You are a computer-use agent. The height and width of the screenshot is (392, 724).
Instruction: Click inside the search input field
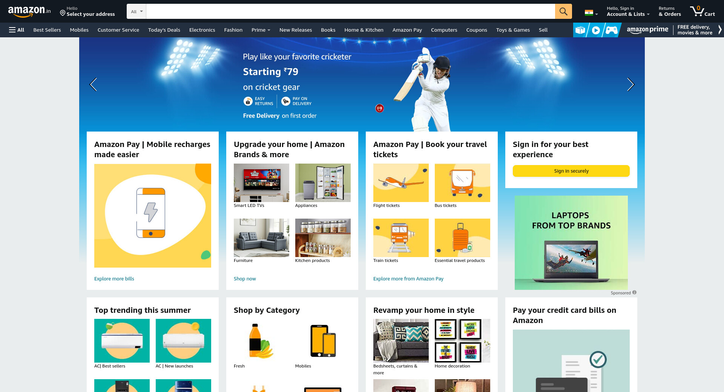pos(350,11)
